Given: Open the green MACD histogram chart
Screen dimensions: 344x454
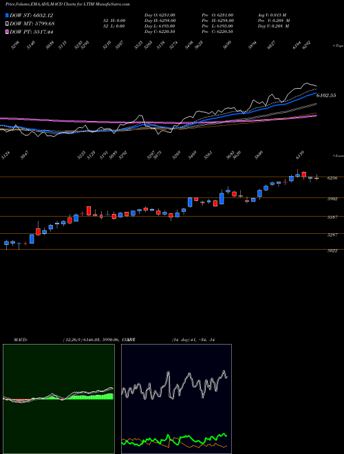Looking at the screenshot, I should [x=58, y=399].
